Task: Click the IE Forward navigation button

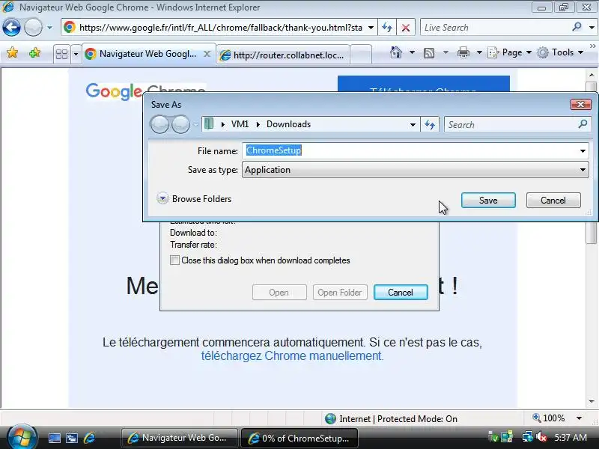Action: [x=33, y=28]
